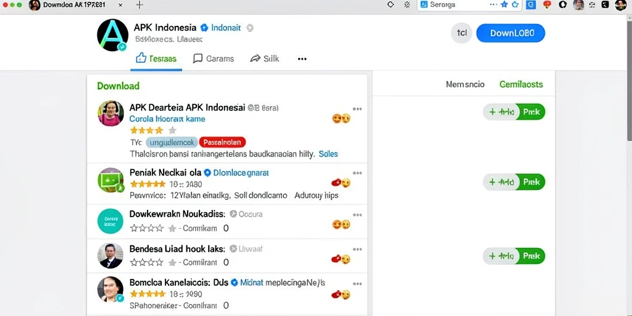The image size is (632, 316).
Task: Open options menu for Bomcloa Kanelaicois
Action: pos(357,283)
